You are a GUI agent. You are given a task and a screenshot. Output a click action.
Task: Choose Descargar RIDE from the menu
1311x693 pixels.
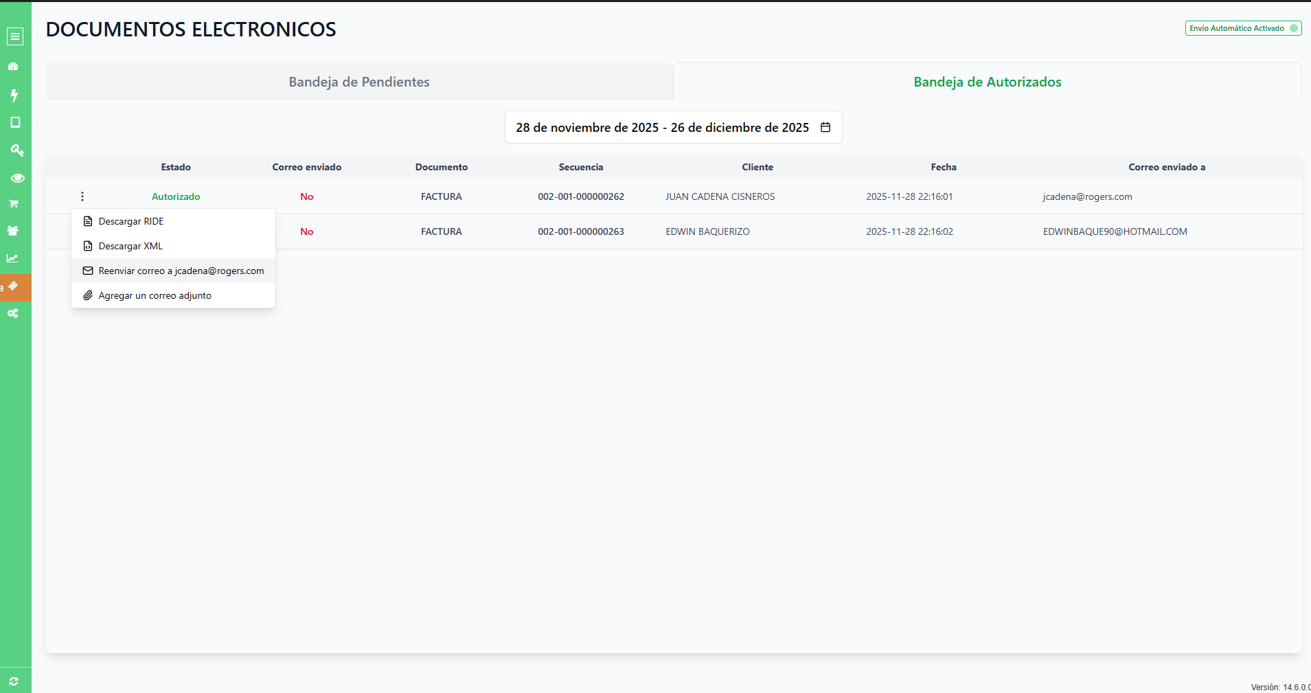tap(173, 221)
